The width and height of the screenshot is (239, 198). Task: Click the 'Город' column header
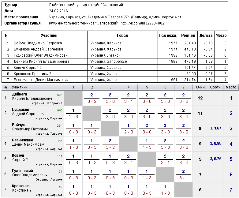[x=122, y=35]
